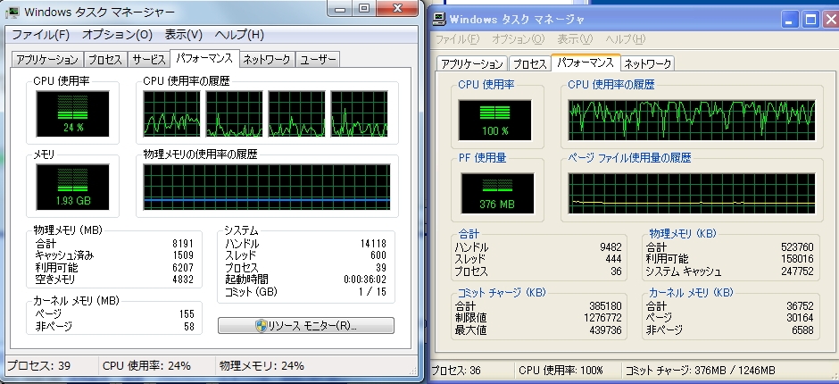The image size is (839, 384).
Task: Click the page file usage history graph
Action: (x=692, y=193)
